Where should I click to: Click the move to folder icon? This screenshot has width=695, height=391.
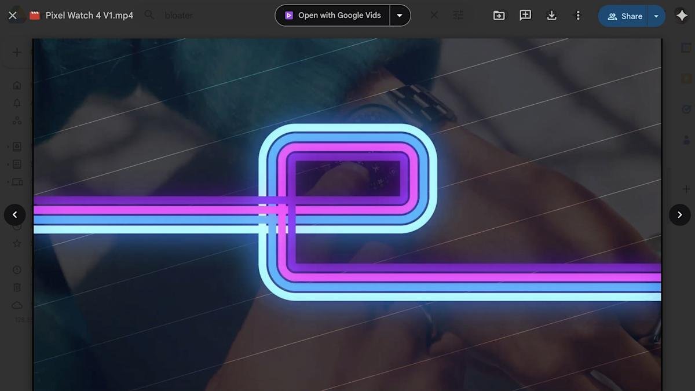click(x=499, y=15)
